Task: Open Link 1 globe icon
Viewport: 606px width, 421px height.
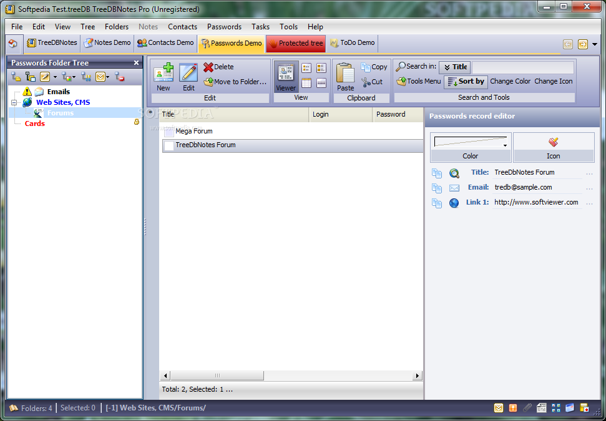Action: (x=454, y=203)
